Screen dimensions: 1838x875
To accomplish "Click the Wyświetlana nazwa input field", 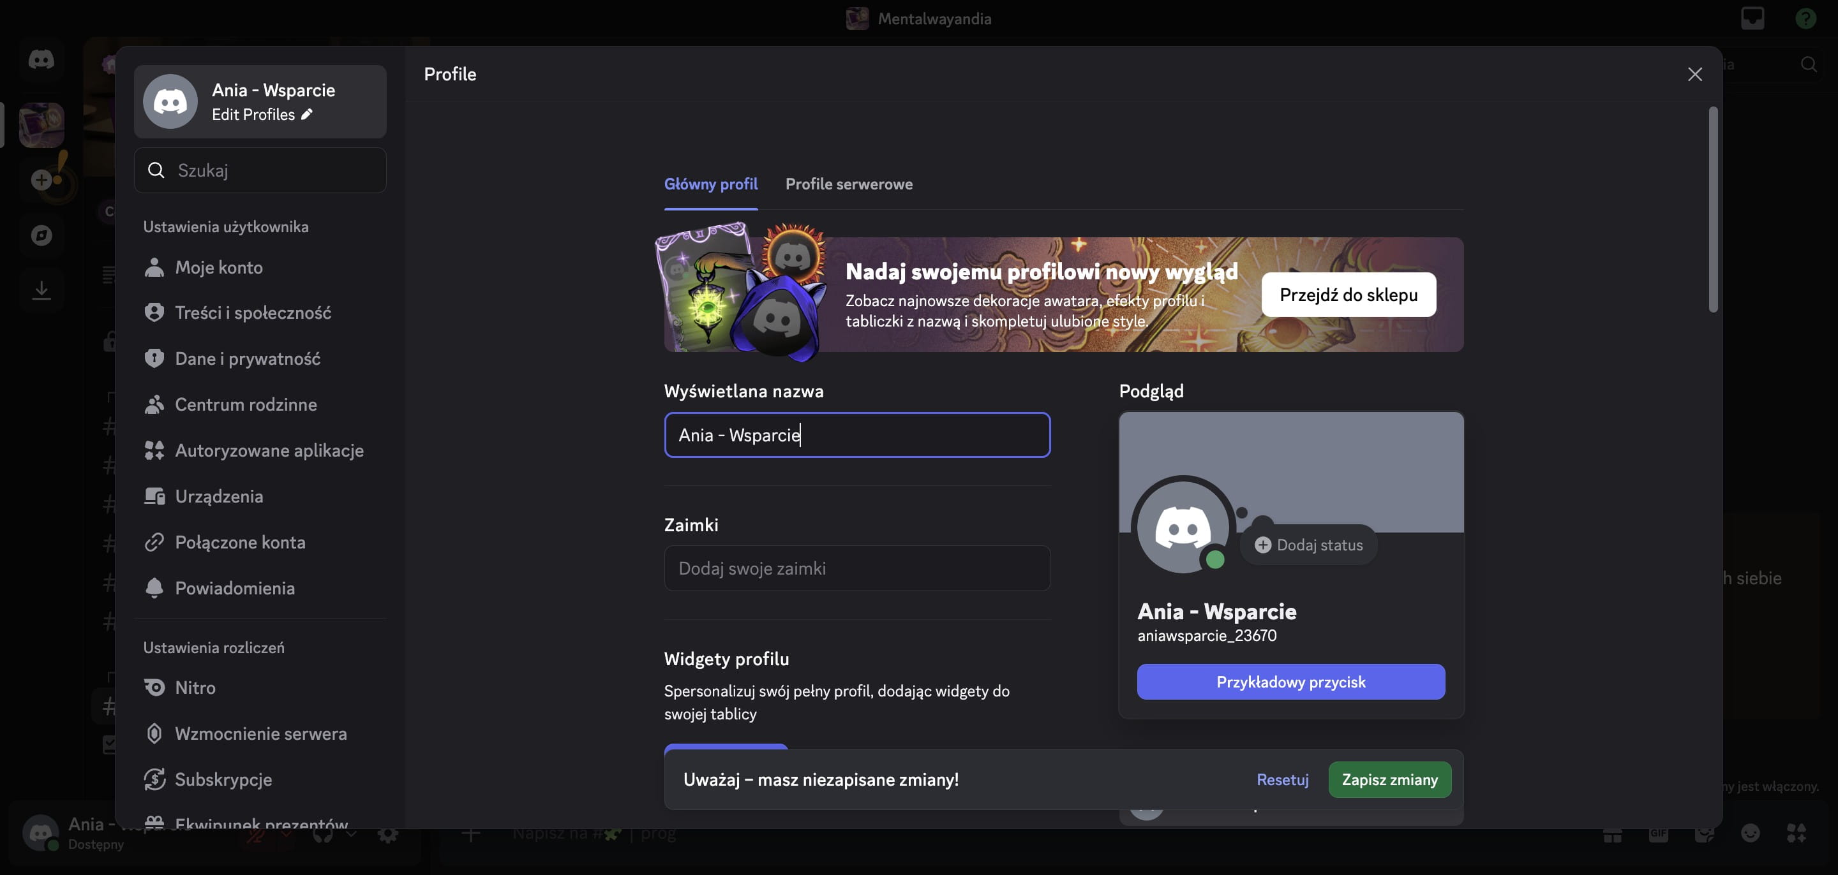I will [857, 435].
